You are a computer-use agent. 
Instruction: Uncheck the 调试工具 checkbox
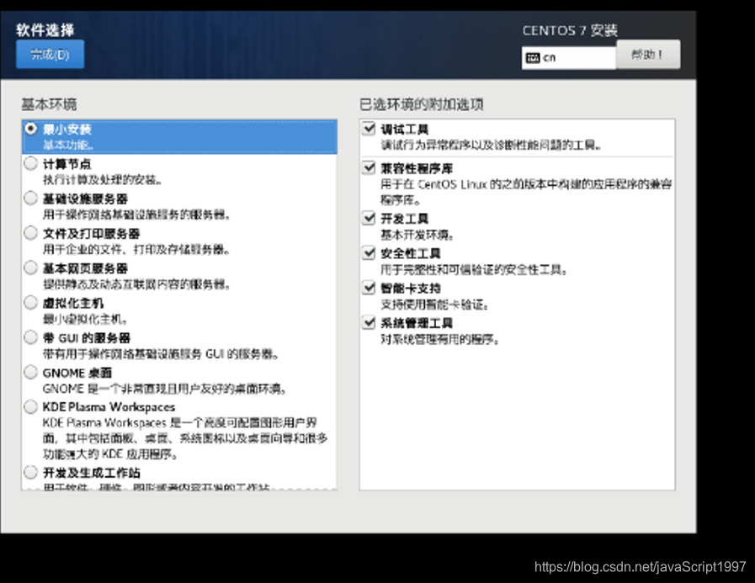point(369,129)
